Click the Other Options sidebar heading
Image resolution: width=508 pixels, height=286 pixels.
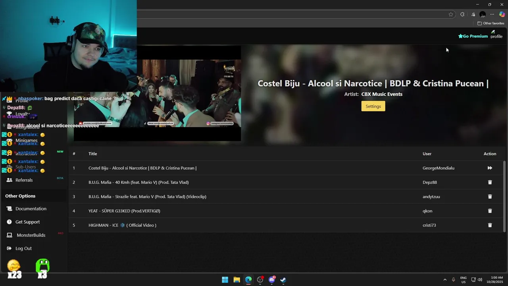[x=20, y=196]
